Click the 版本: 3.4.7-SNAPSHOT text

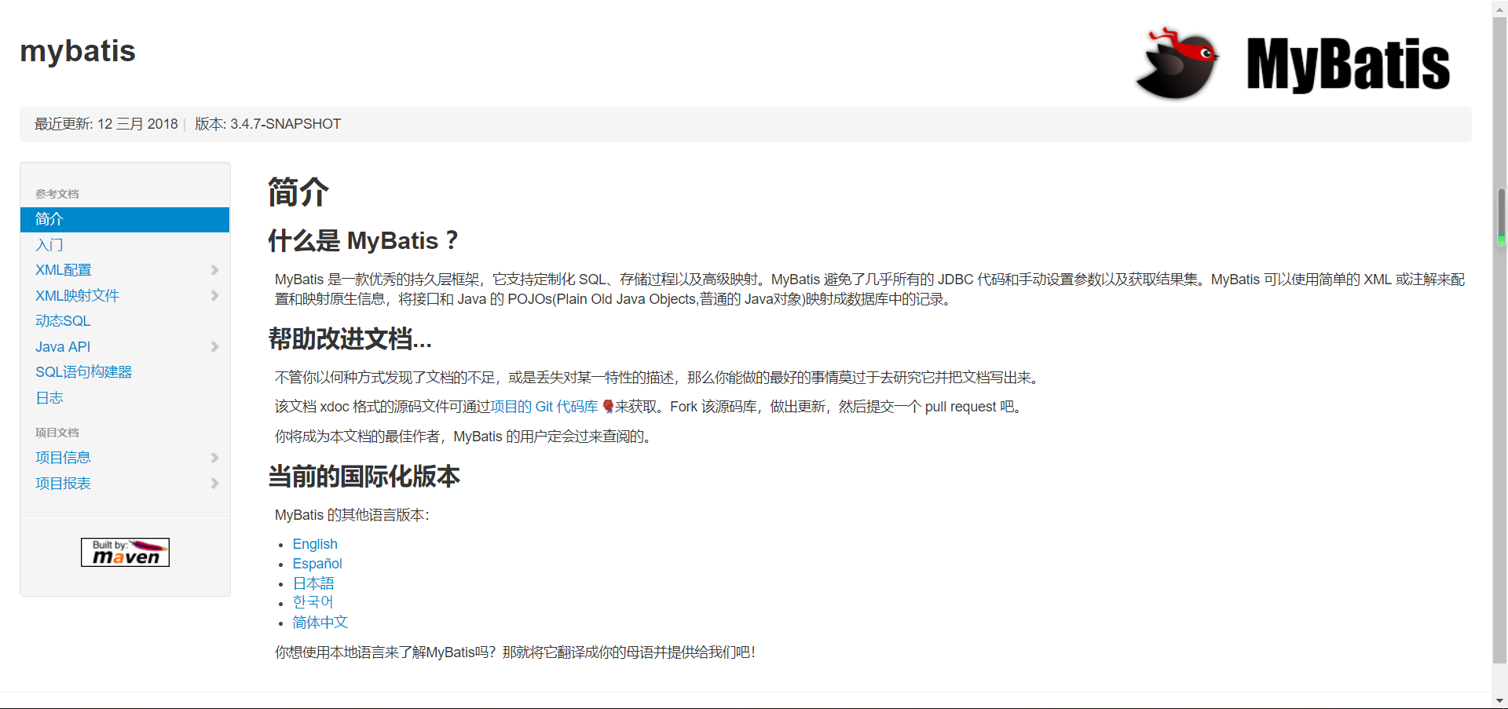tap(268, 124)
